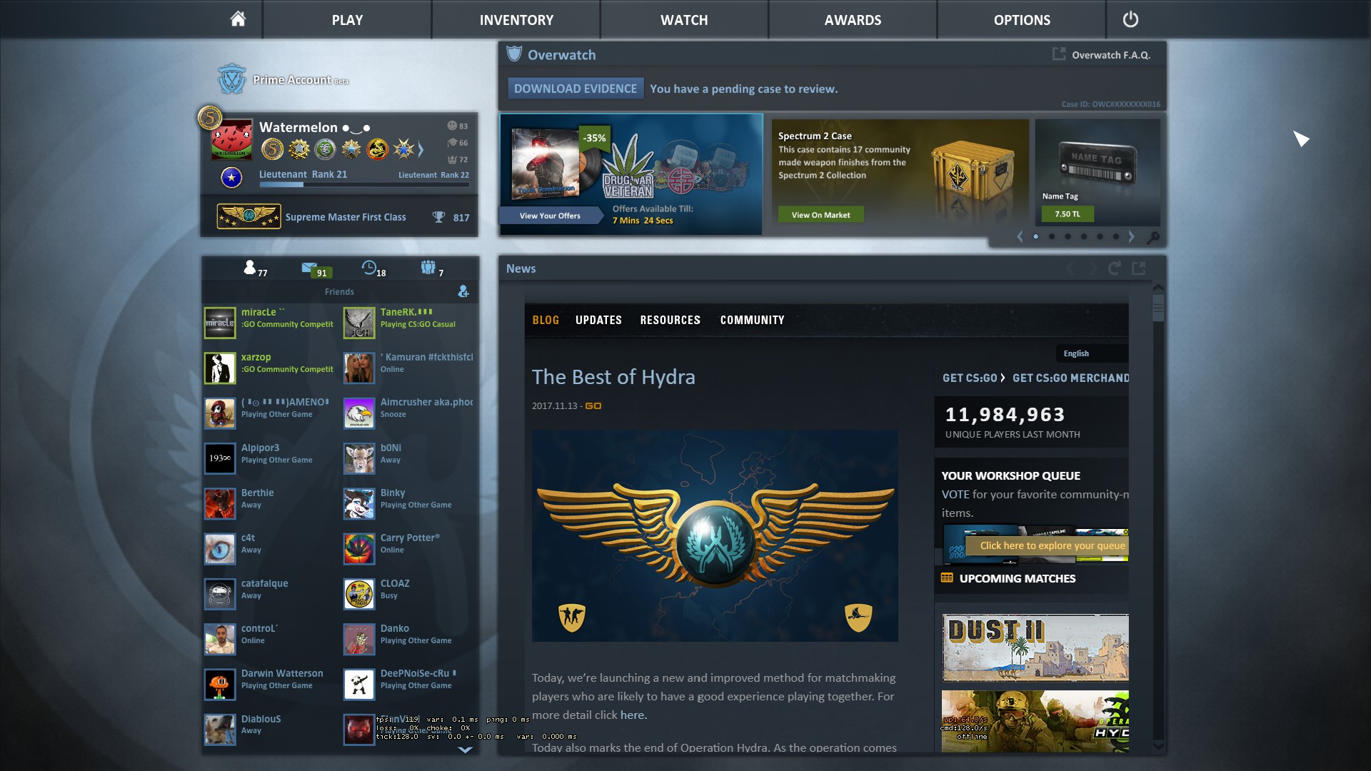Click the DOWNLOAD EVIDENCE button
The height and width of the screenshot is (771, 1371).
tap(575, 89)
